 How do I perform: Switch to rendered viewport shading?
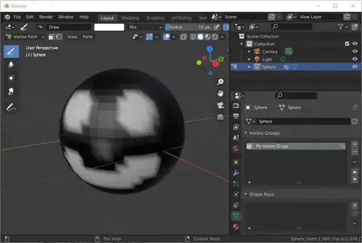[215, 37]
